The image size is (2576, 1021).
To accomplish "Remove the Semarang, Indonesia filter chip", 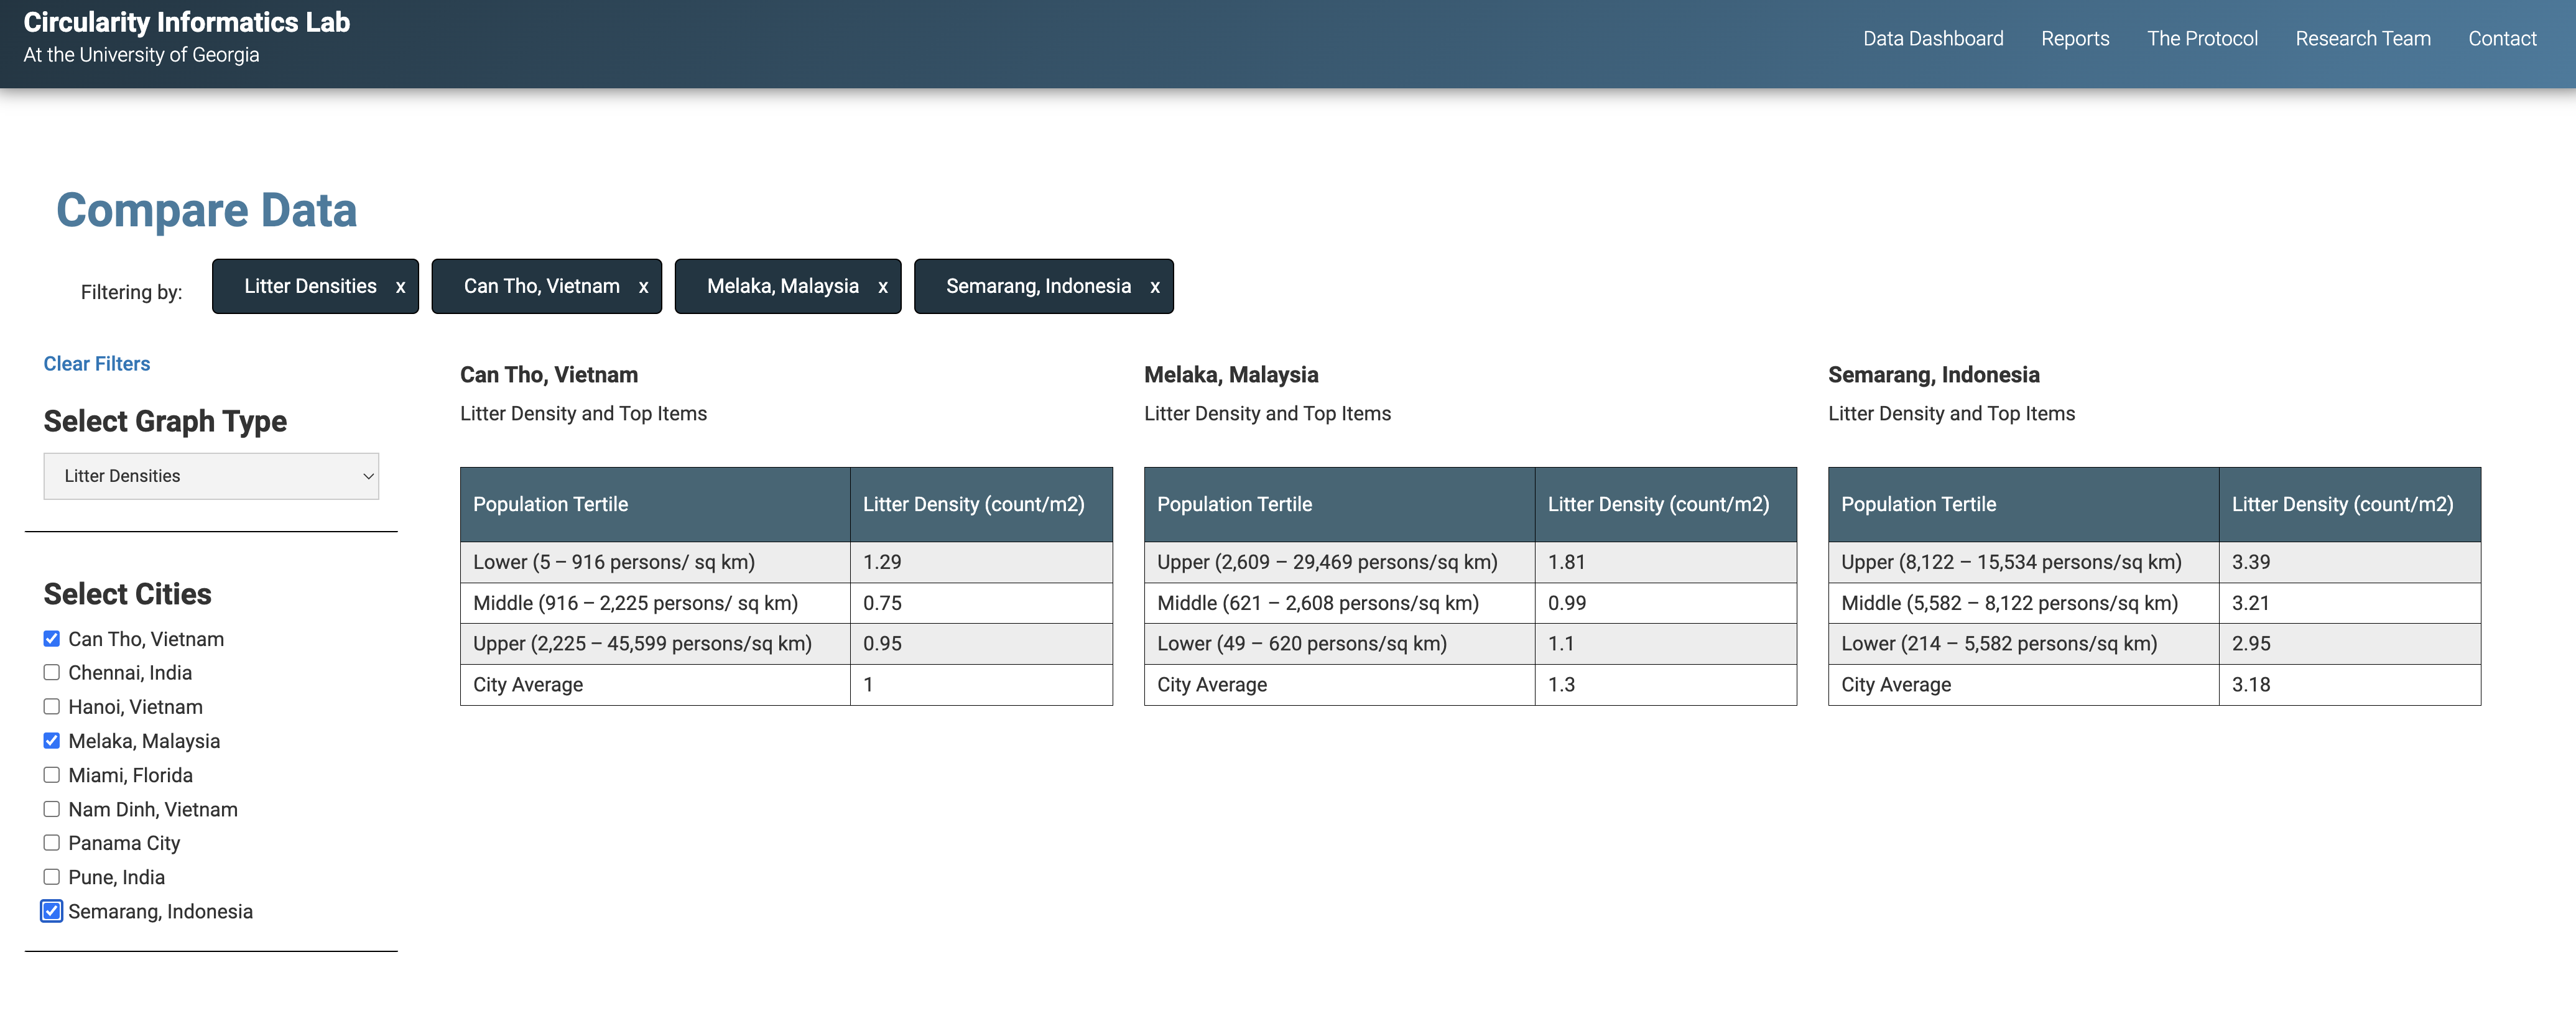I will click(1154, 287).
